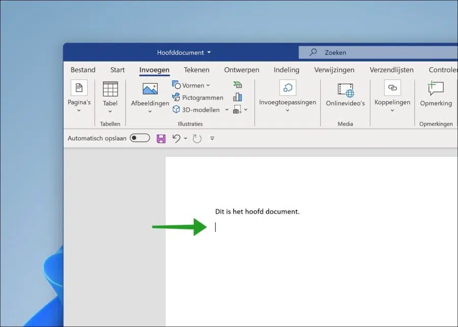This screenshot has height=327, width=458.
Task: Click the screenshot capture icon
Action: [x=237, y=109]
